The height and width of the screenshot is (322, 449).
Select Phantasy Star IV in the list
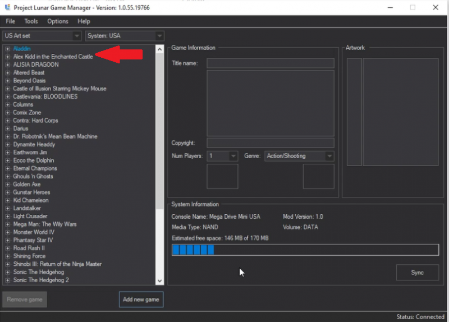point(33,241)
